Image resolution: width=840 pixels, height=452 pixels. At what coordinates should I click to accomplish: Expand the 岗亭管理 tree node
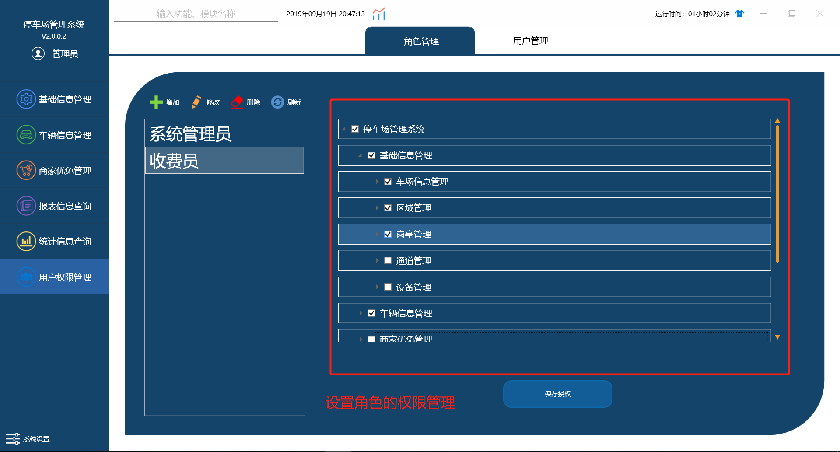(x=377, y=234)
